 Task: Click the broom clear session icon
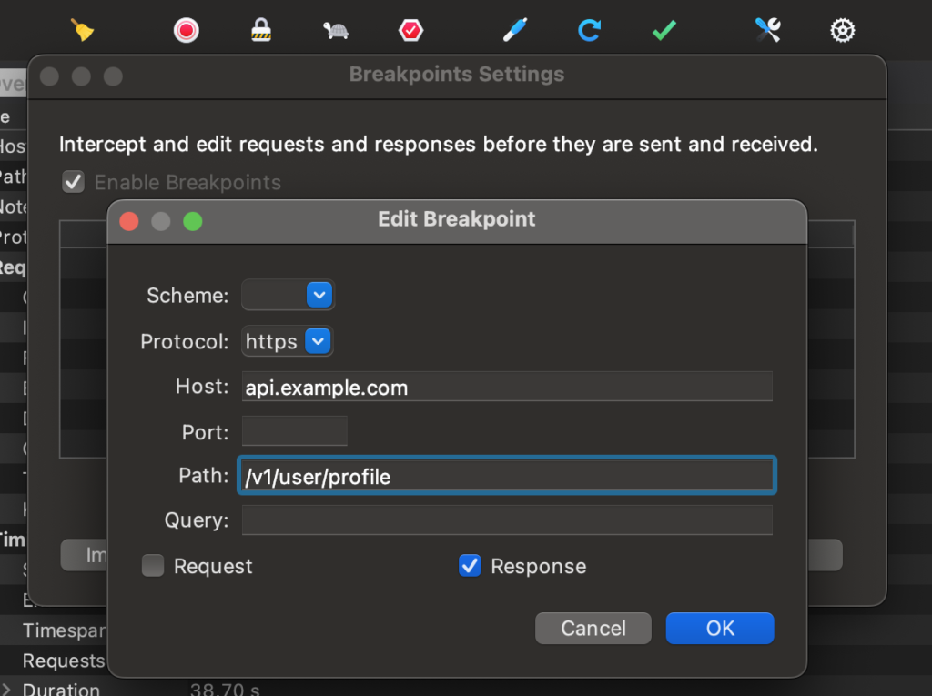83,30
